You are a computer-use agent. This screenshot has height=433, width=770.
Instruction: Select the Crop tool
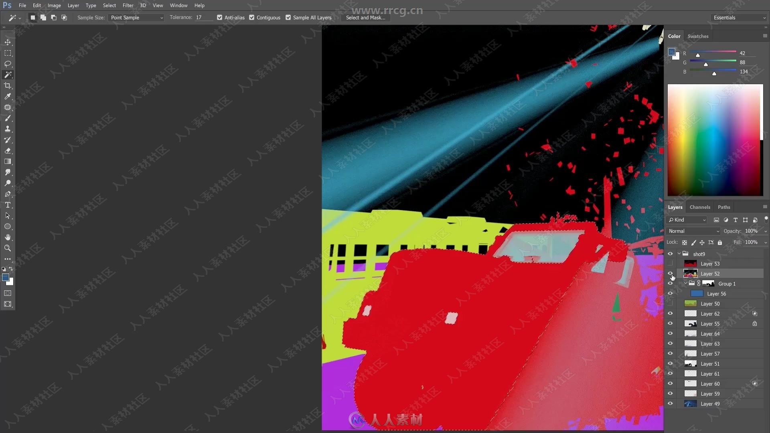click(8, 85)
